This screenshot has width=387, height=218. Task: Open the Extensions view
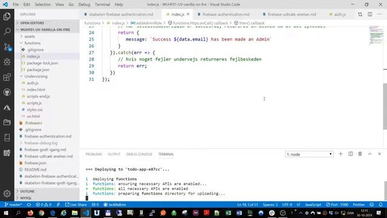pyautogui.click(x=7, y=77)
